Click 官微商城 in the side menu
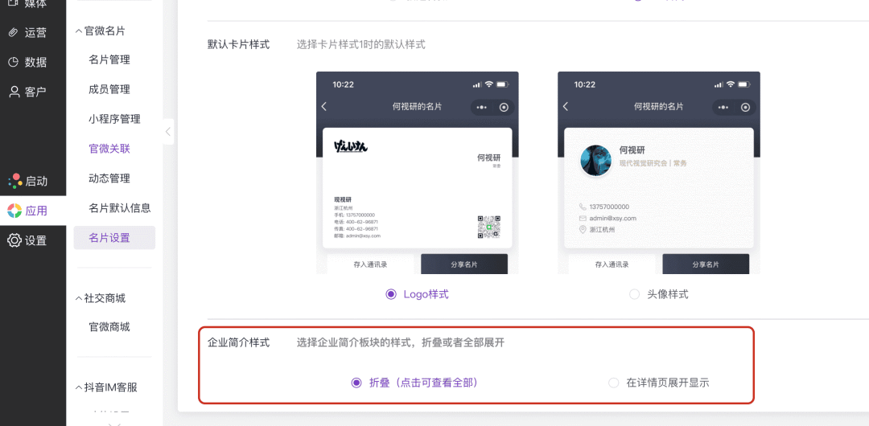869x426 pixels. click(x=109, y=327)
